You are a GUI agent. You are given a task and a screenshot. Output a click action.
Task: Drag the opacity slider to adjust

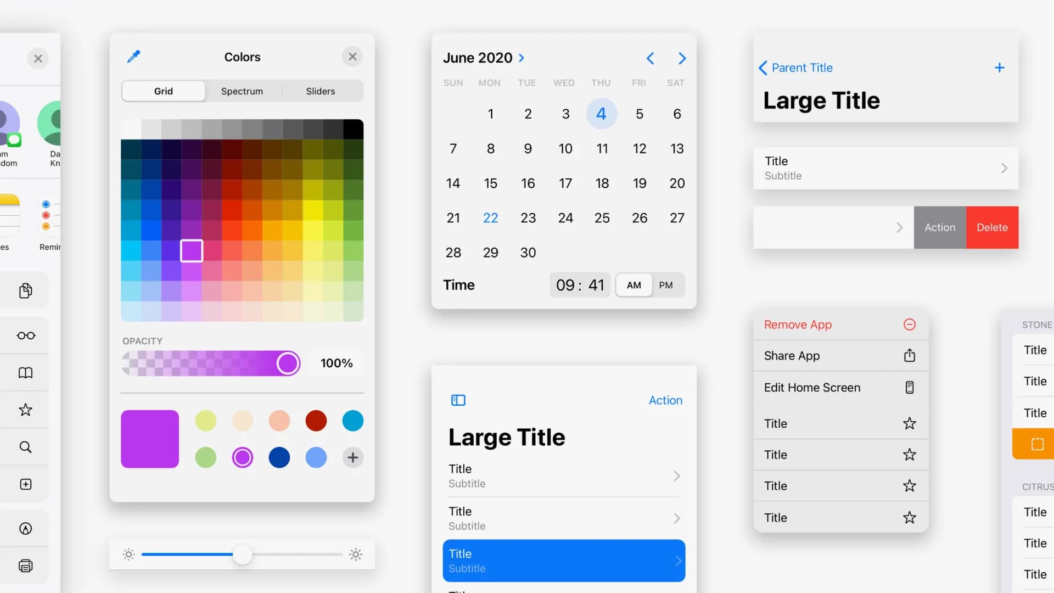(x=287, y=363)
